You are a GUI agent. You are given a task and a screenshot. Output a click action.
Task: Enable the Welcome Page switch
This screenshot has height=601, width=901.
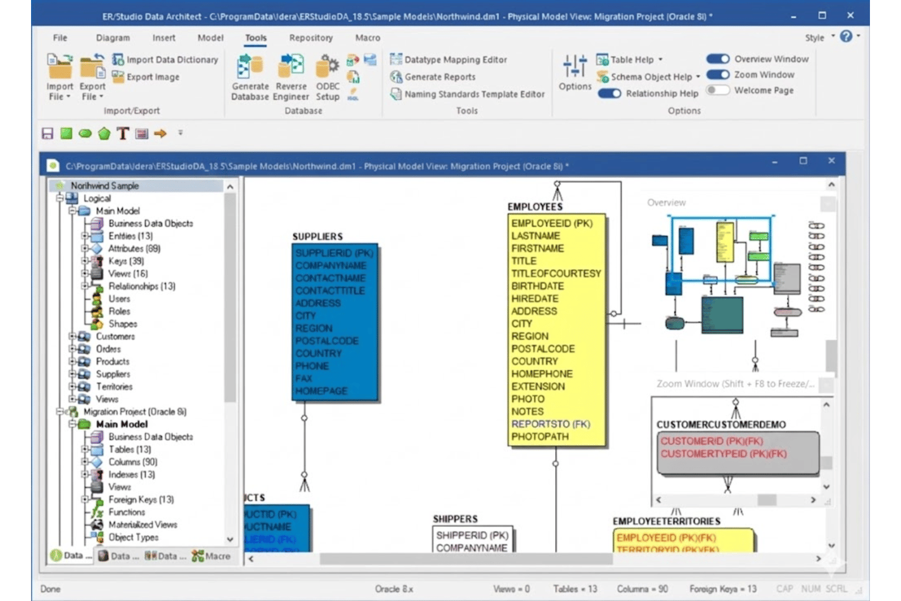pyautogui.click(x=718, y=90)
